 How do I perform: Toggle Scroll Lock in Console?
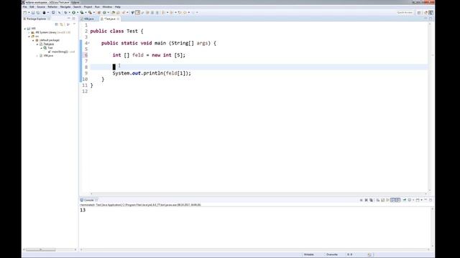[x=383, y=200]
